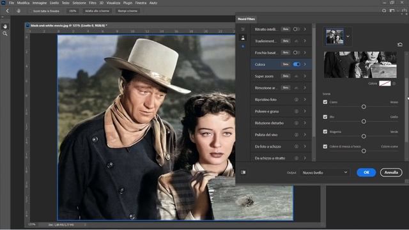Uncheck the Magenta slider checkbox
409x230 pixels.
click(325, 132)
